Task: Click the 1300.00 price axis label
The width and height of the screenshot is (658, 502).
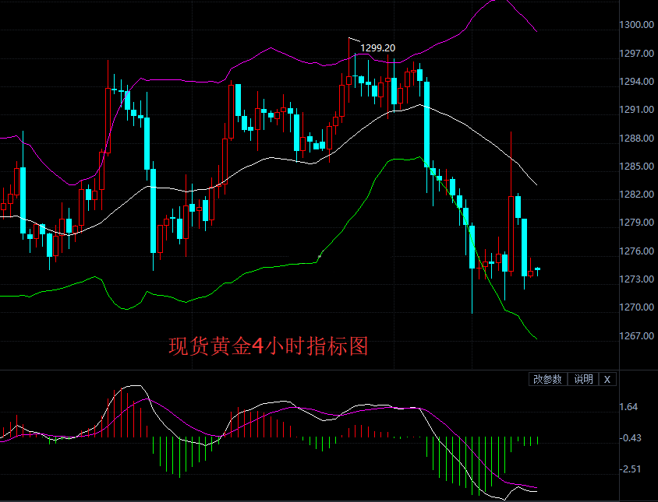Action: 637,25
